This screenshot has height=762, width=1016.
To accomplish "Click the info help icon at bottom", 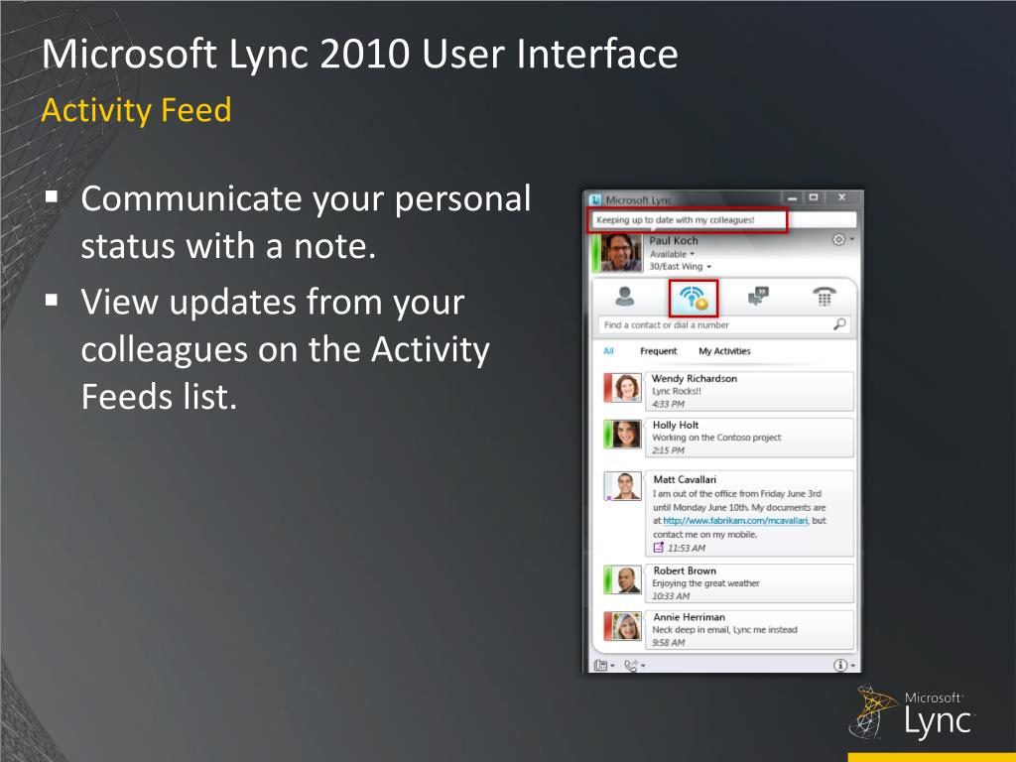I will tap(839, 665).
